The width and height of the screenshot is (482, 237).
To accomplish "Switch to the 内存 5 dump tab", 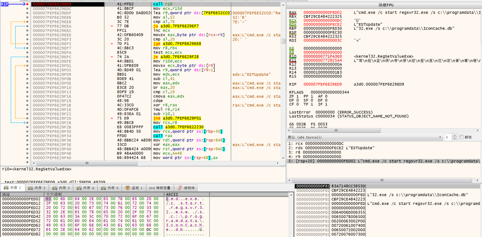I will point(110,188).
